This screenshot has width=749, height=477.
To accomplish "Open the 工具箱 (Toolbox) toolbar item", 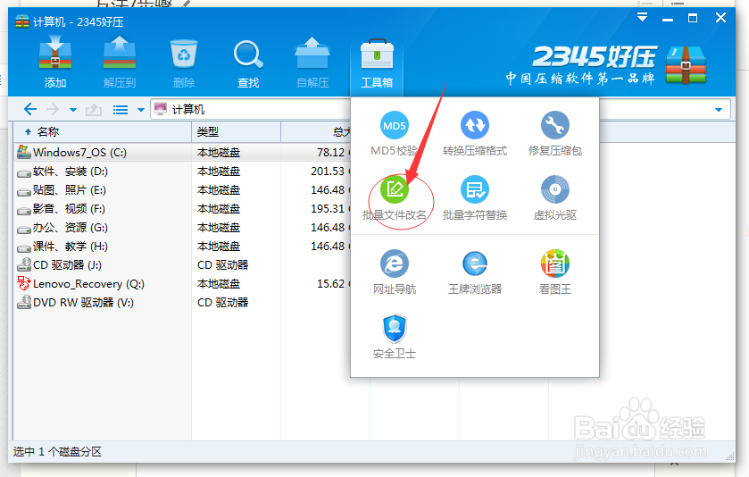I will coord(377,65).
